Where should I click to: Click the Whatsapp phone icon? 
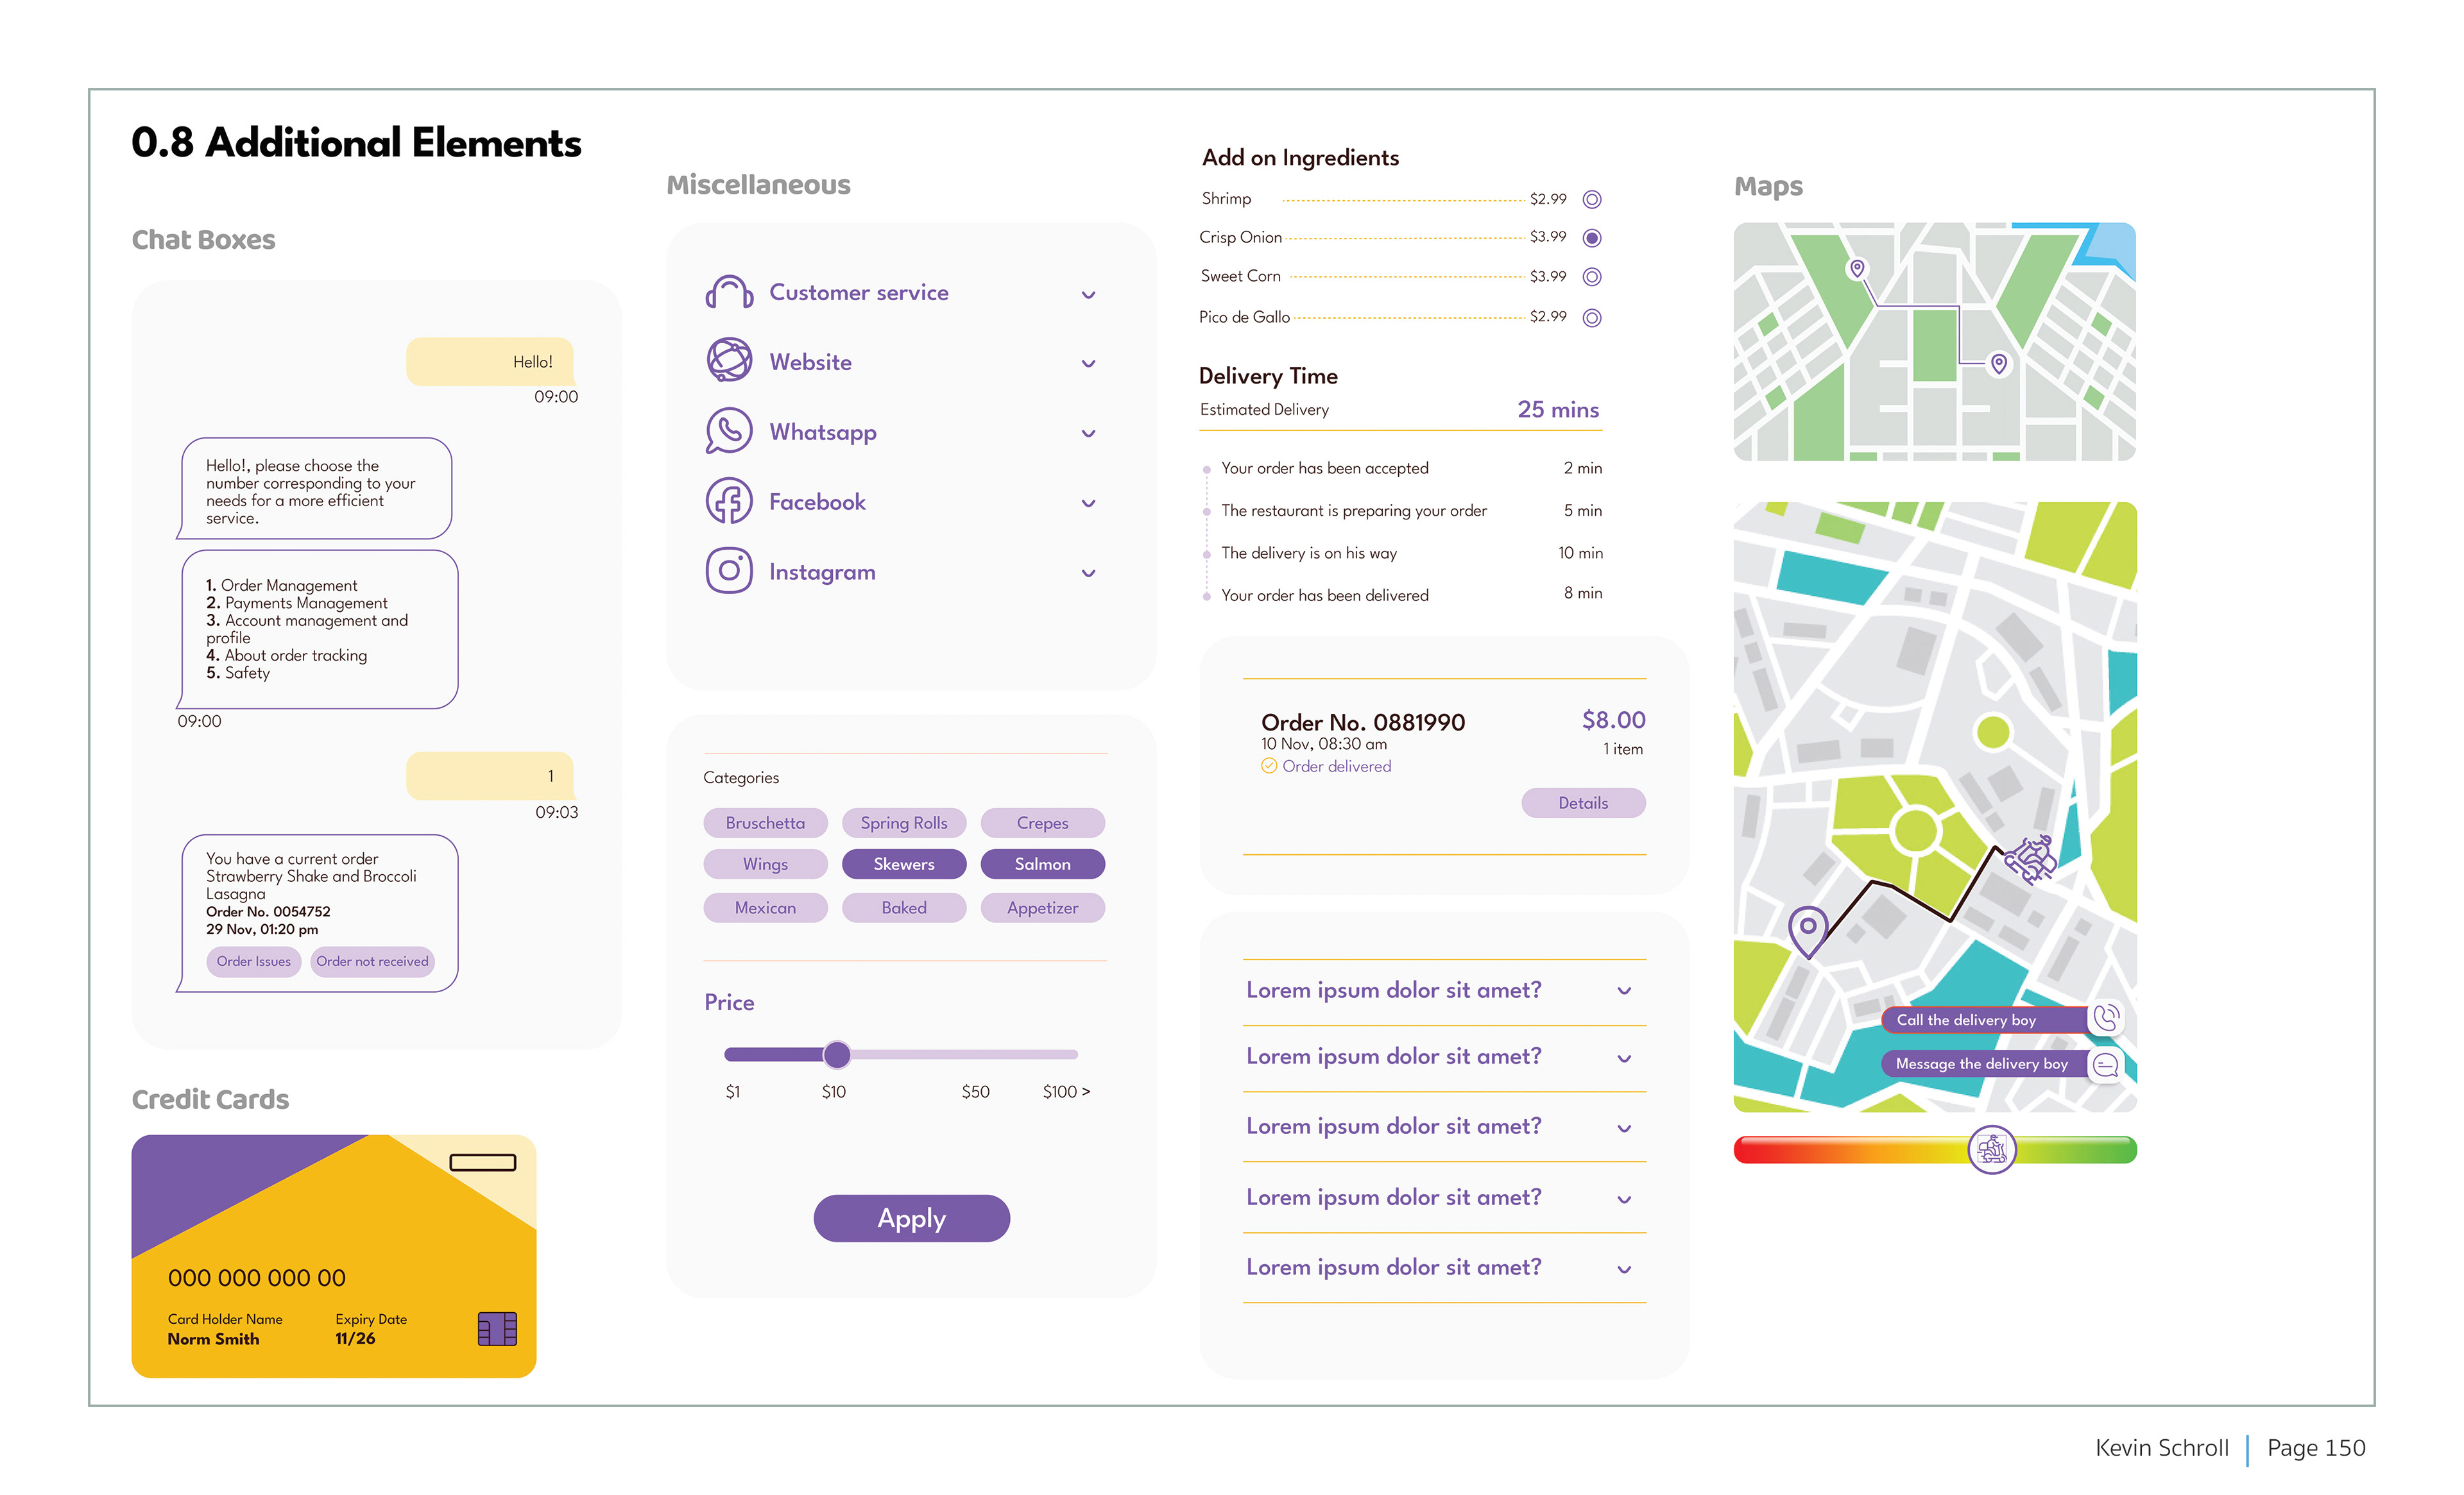coord(729,431)
